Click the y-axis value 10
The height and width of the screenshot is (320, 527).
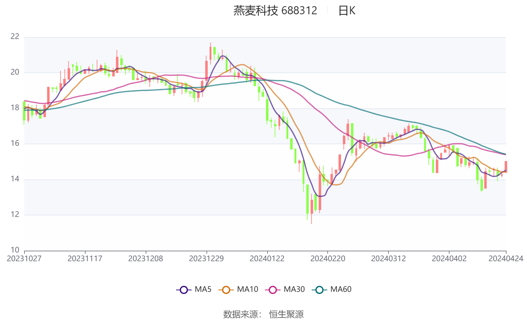15,250
